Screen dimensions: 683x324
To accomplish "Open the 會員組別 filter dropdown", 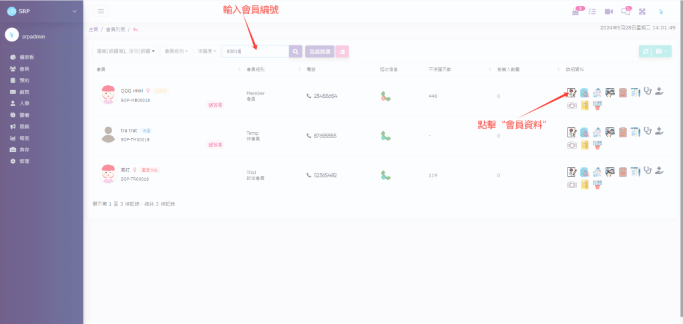I will (x=177, y=51).
